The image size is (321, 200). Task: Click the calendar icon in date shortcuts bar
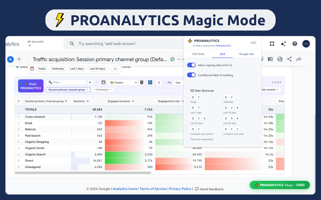coord(32,69)
